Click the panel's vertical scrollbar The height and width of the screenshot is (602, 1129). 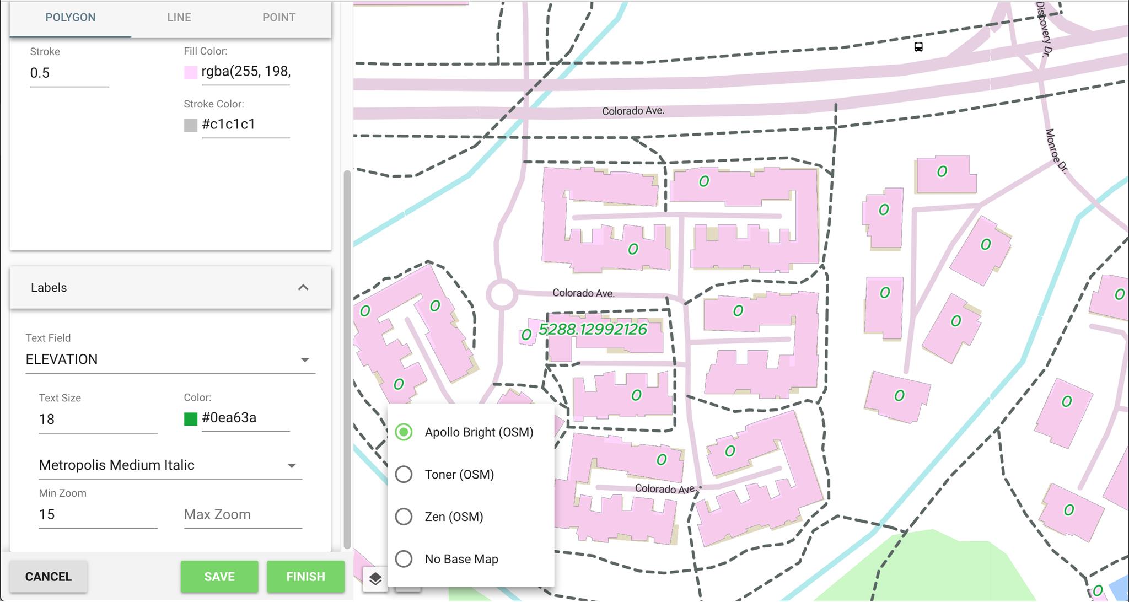tap(347, 358)
